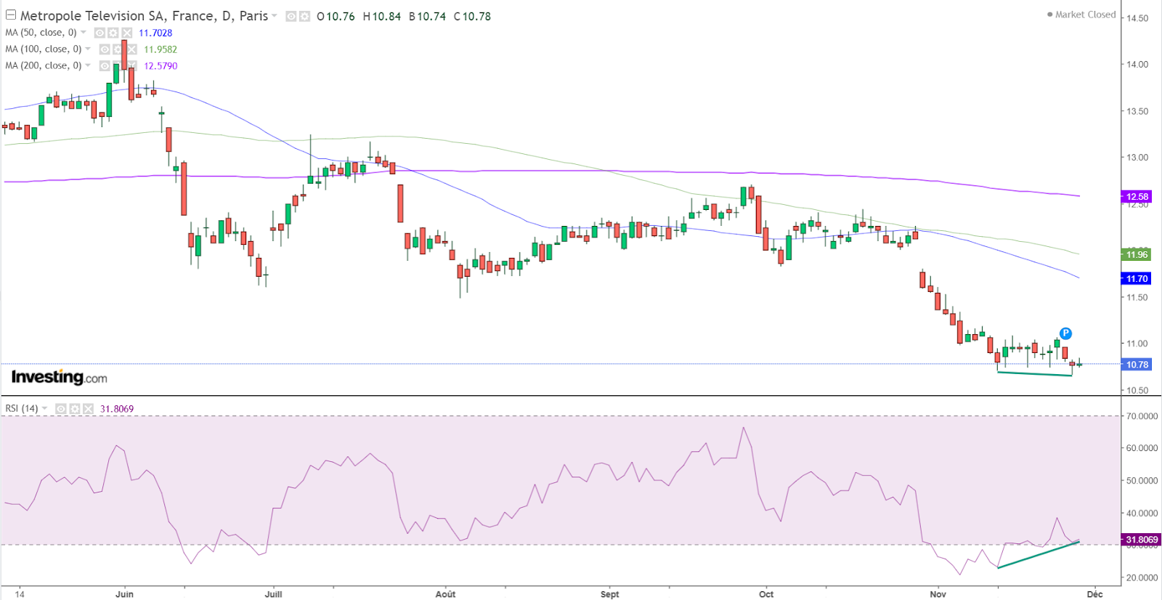1162x600 pixels.
Task: Select the green RSI divergence trend line
Action: pos(1039,554)
